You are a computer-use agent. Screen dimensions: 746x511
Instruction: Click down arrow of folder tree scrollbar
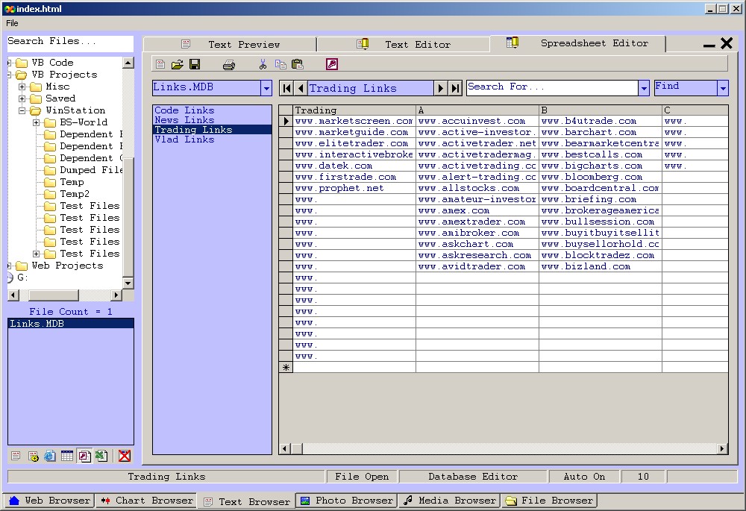pos(128,283)
